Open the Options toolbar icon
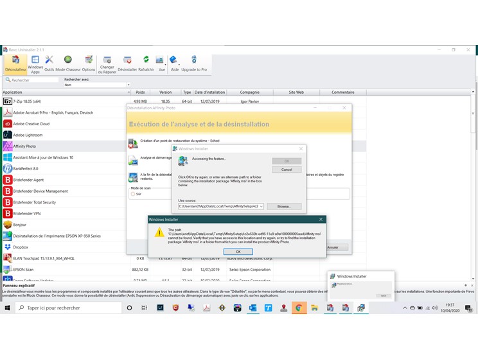478x359 pixels. 89,64
